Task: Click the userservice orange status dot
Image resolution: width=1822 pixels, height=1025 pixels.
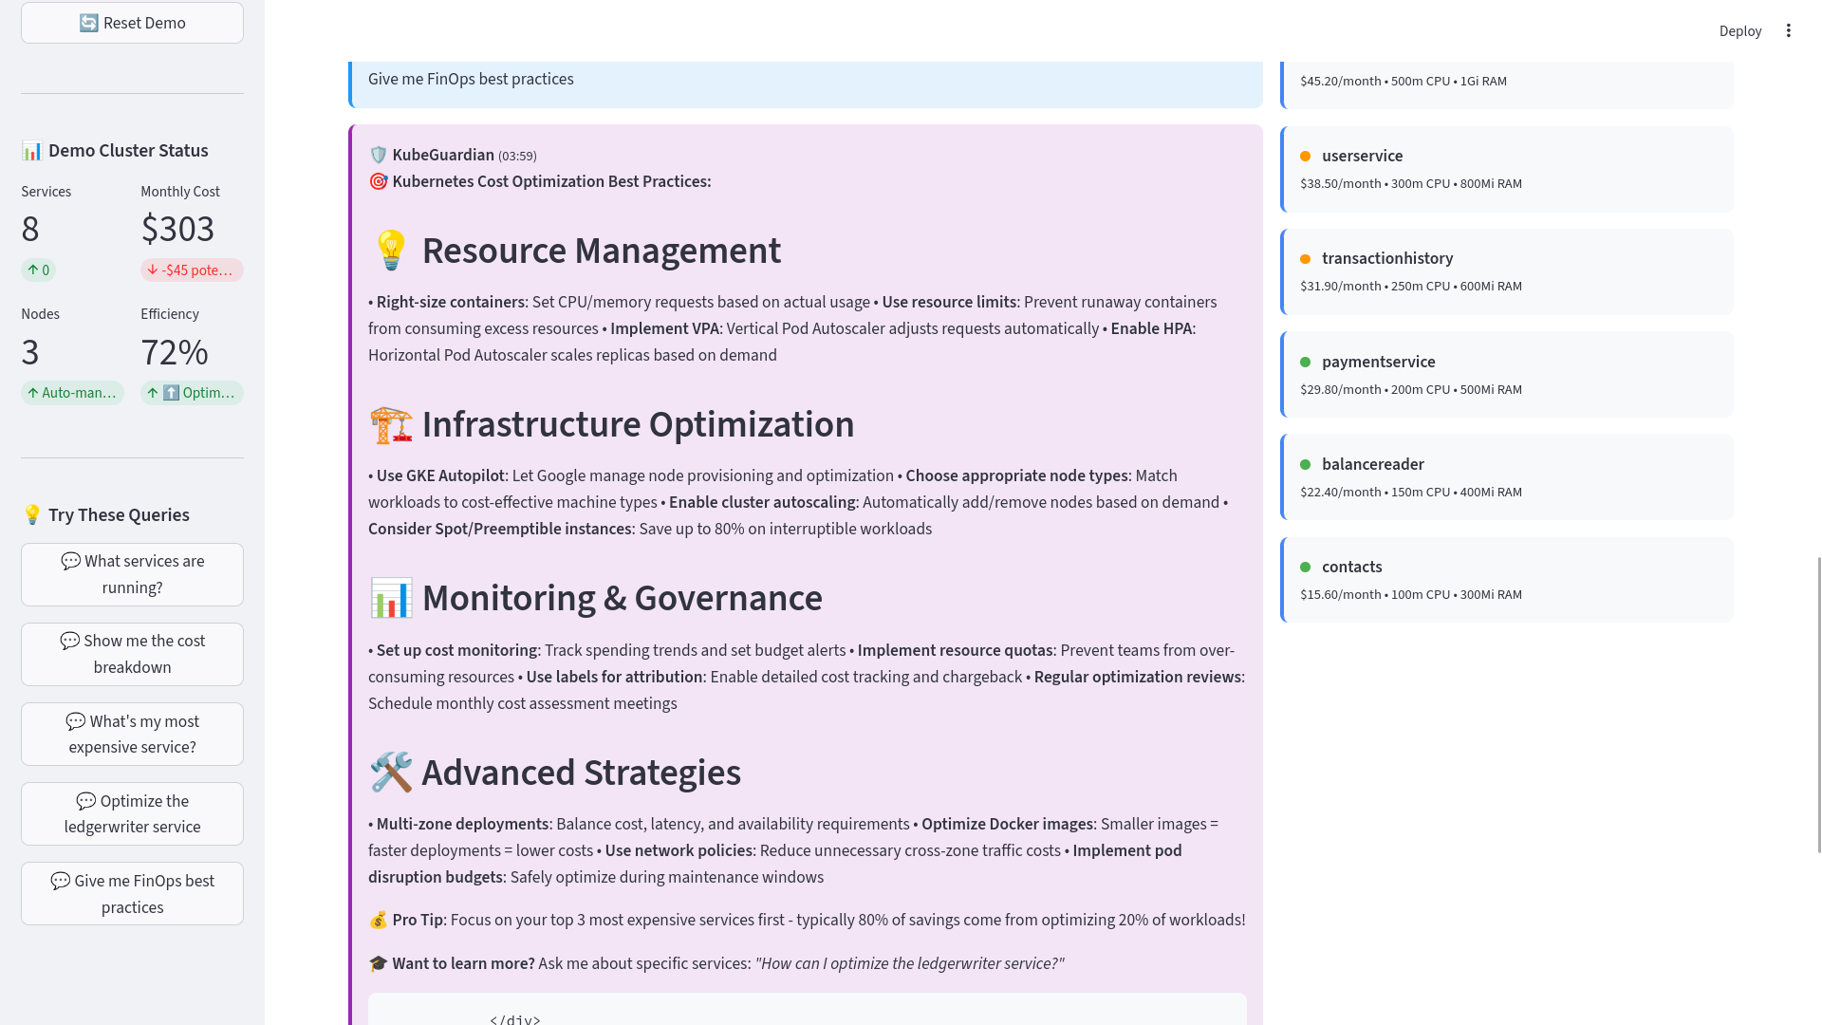Action: 1305,157
